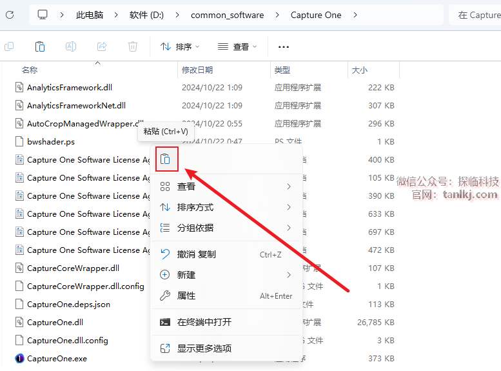Click icon of first Capture One Software License file
The image size is (501, 371).
[x=19, y=159]
